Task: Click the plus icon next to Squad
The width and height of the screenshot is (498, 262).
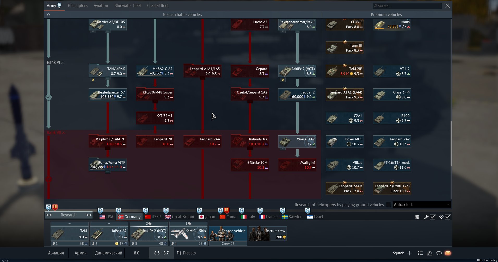Action: [409, 253]
